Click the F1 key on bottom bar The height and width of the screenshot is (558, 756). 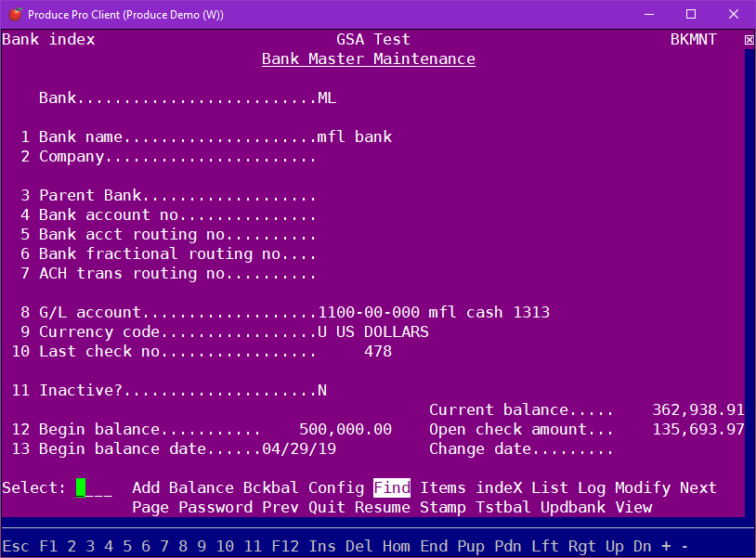(48, 547)
